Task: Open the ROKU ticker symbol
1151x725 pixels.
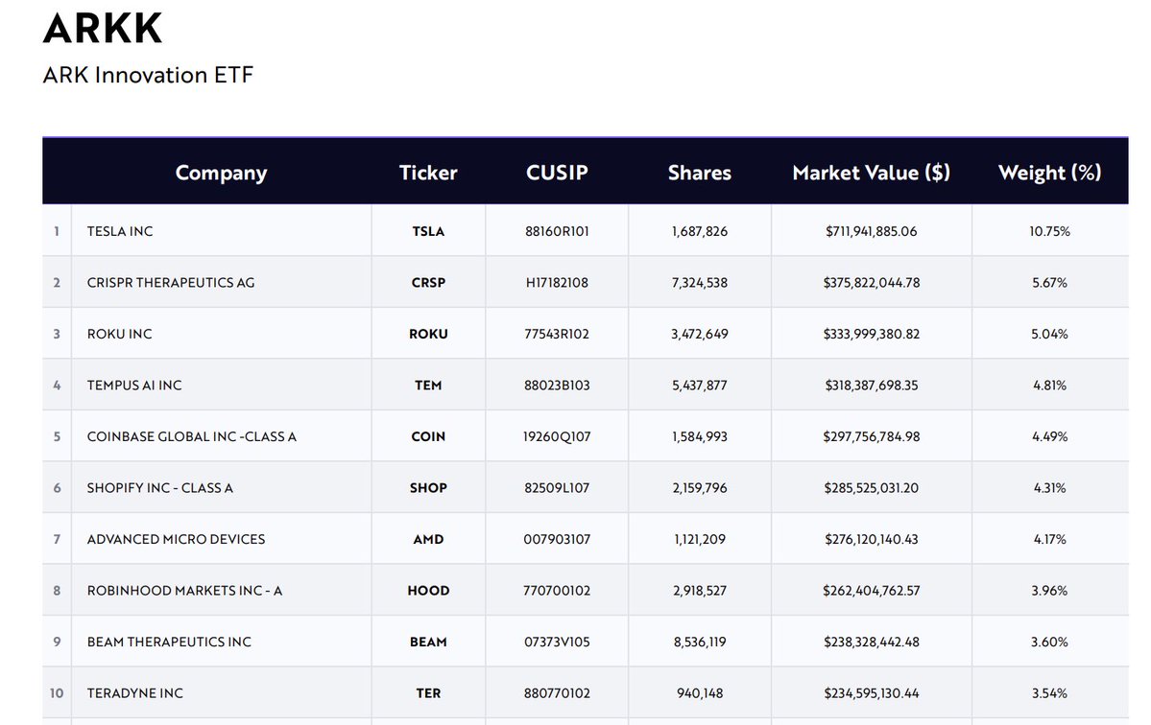Action: click(x=428, y=334)
